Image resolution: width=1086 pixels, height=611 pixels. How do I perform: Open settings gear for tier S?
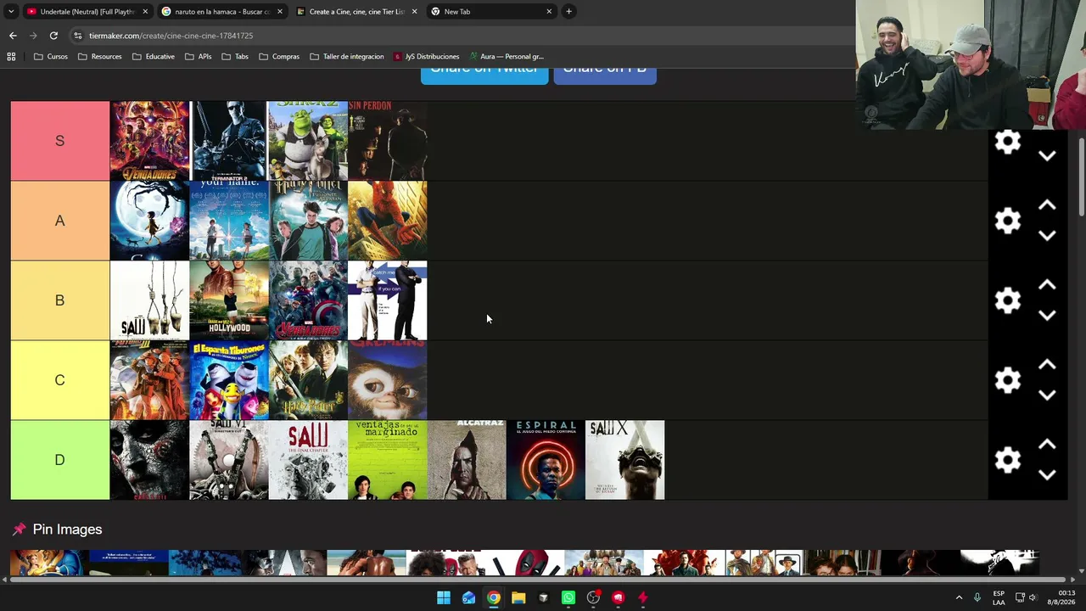tap(1007, 142)
